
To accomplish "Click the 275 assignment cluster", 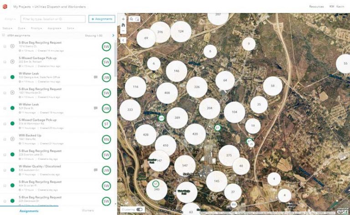I will point(229,155).
